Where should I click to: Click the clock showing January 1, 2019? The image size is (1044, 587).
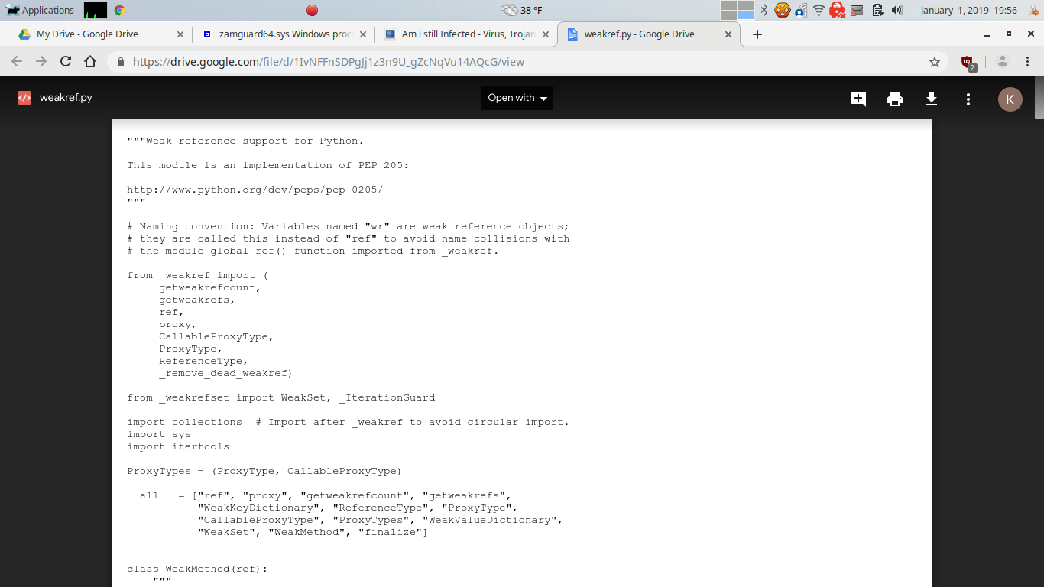(968, 10)
